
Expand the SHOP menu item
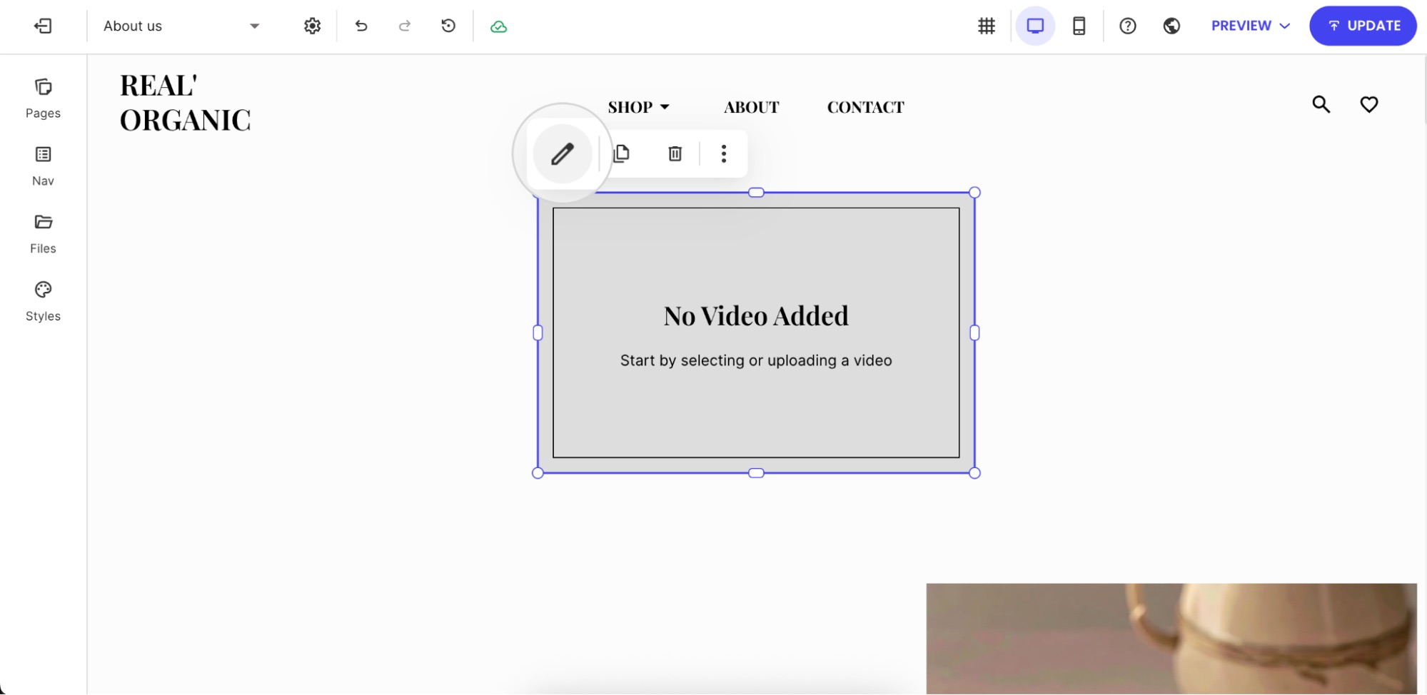639,107
